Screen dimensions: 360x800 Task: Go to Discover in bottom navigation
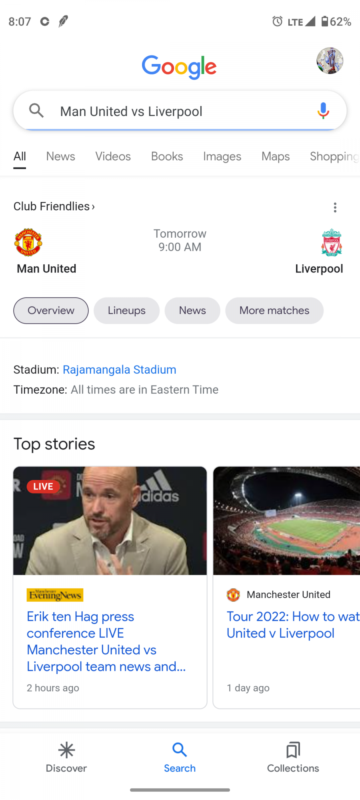[x=66, y=757]
